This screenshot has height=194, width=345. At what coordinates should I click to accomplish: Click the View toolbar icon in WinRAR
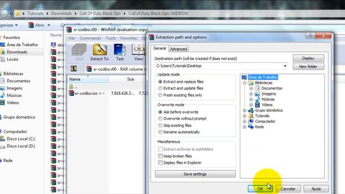[x=139, y=50]
